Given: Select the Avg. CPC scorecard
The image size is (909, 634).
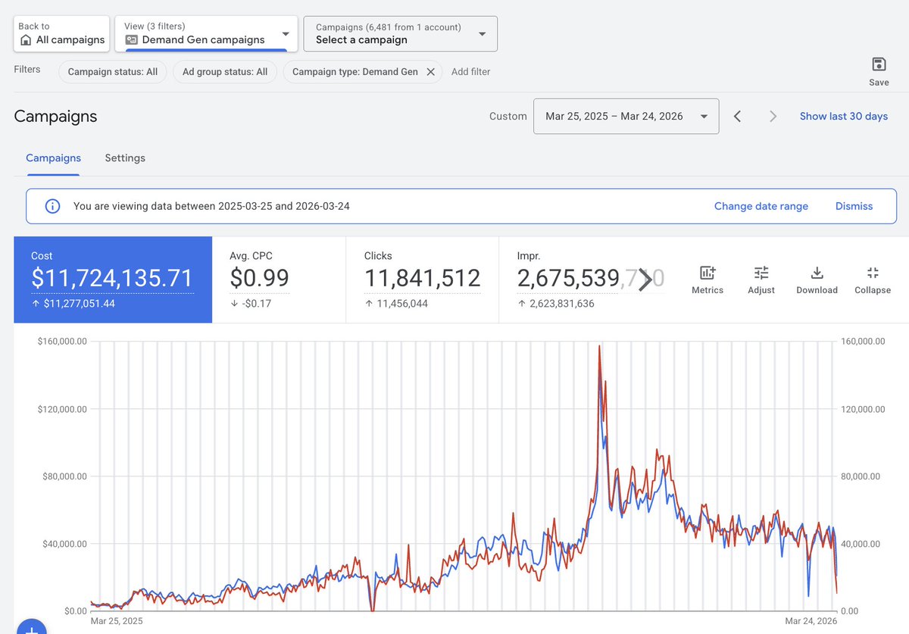Looking at the screenshot, I should [279, 280].
